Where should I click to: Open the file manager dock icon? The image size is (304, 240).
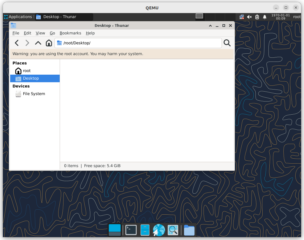189,230
